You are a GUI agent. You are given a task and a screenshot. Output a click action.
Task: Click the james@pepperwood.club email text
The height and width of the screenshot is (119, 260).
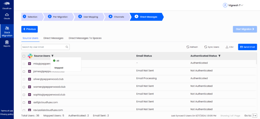tap(49, 72)
